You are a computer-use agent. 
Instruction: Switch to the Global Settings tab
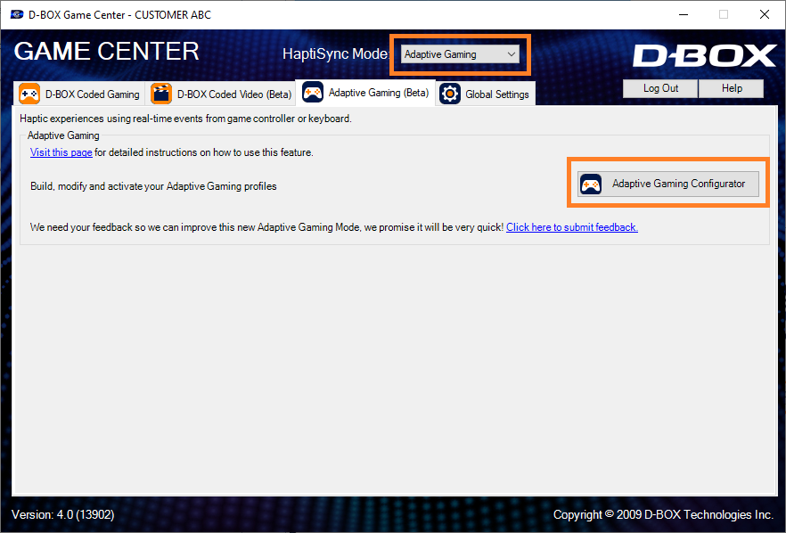coord(485,93)
